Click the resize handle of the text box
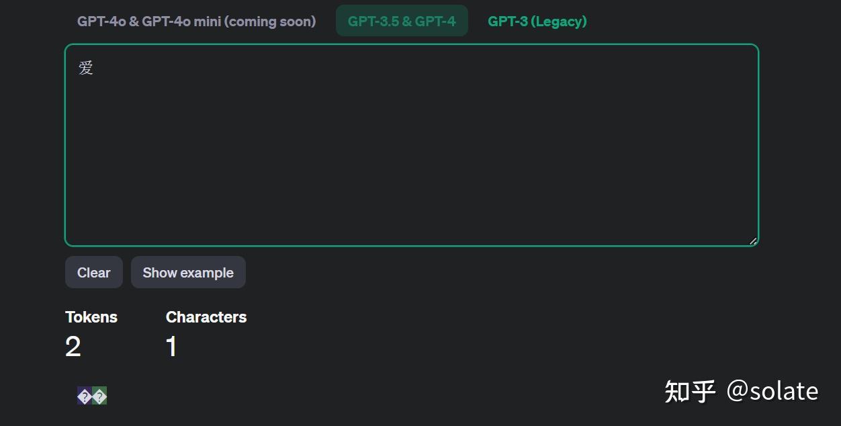 point(752,240)
